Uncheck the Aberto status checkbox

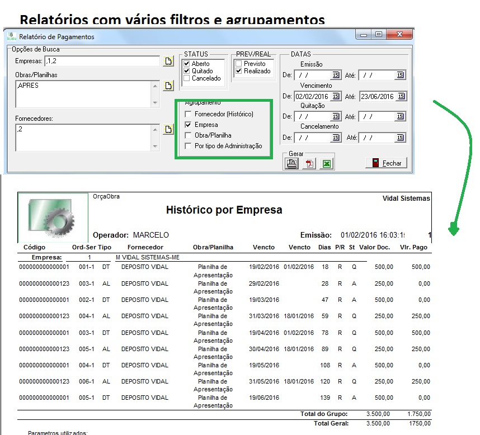(x=187, y=64)
